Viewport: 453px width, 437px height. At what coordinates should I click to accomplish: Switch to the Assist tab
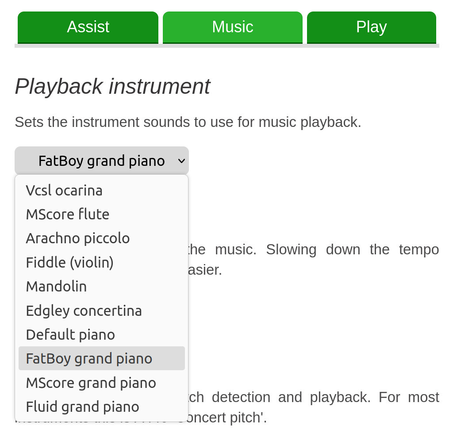(88, 27)
